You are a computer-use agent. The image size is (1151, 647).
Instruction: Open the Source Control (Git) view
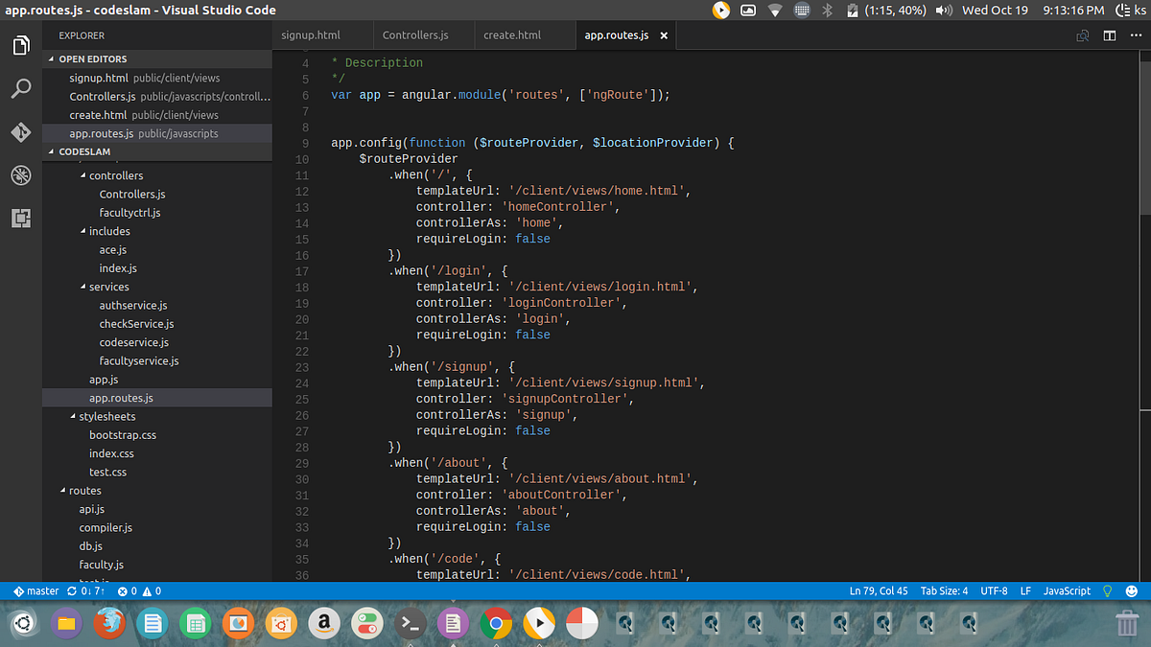[21, 132]
